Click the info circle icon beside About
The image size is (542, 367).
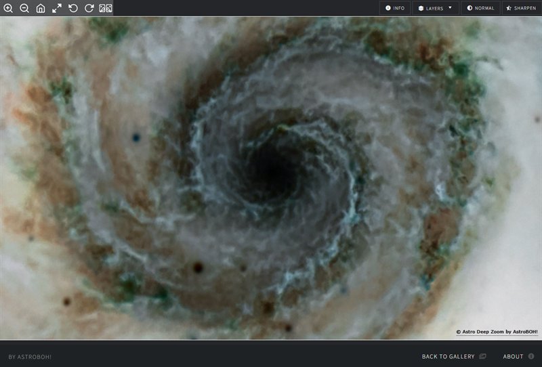(x=531, y=356)
